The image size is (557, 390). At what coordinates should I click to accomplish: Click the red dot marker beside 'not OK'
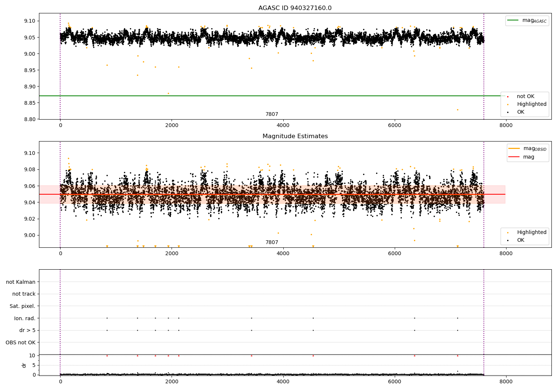pyautogui.click(x=508, y=97)
